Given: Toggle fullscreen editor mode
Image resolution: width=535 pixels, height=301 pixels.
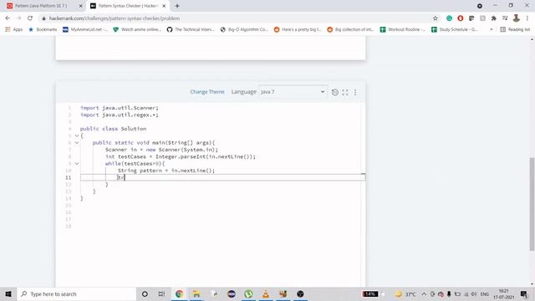Looking at the screenshot, I should click(x=345, y=92).
